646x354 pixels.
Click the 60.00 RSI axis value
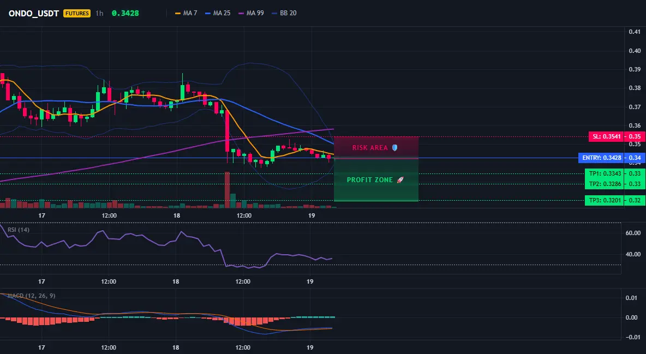click(x=633, y=233)
